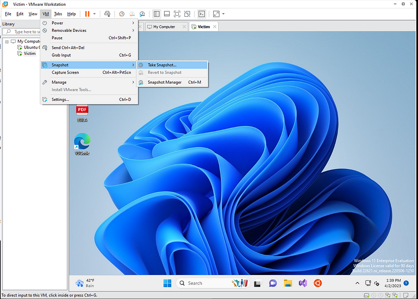418x299 pixels.
Task: Open the Edit menu
Action: pos(20,14)
